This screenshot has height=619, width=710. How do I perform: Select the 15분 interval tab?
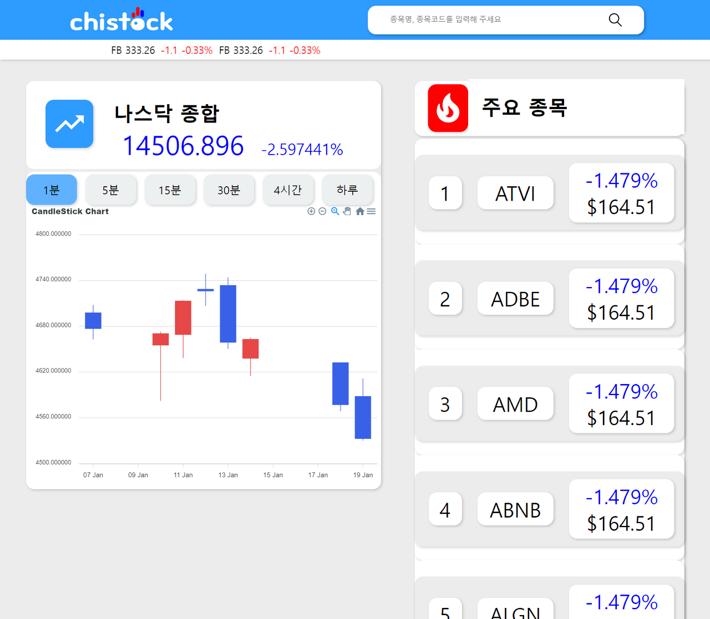pyautogui.click(x=170, y=190)
